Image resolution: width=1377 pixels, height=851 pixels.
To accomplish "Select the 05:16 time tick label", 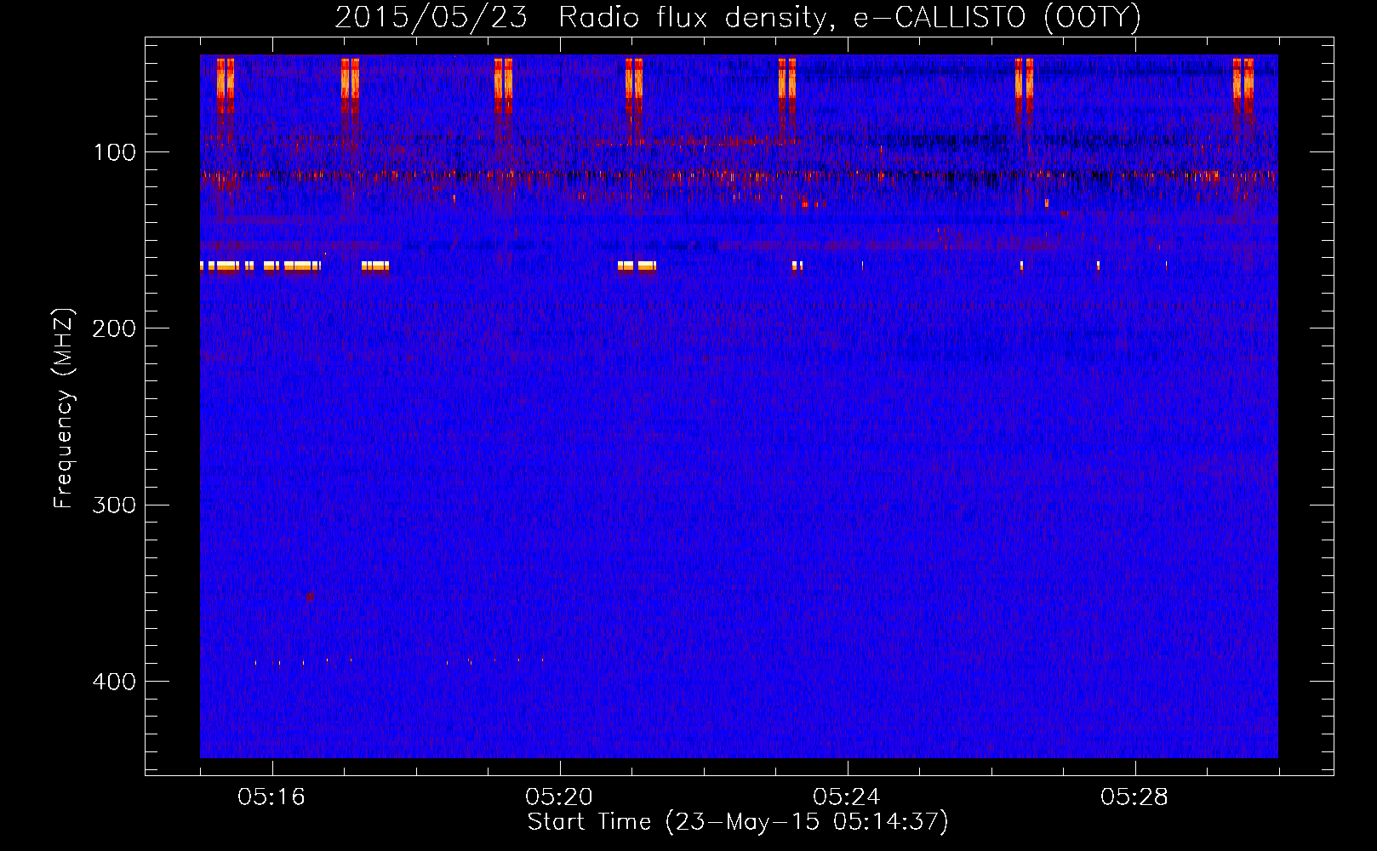I will [271, 797].
